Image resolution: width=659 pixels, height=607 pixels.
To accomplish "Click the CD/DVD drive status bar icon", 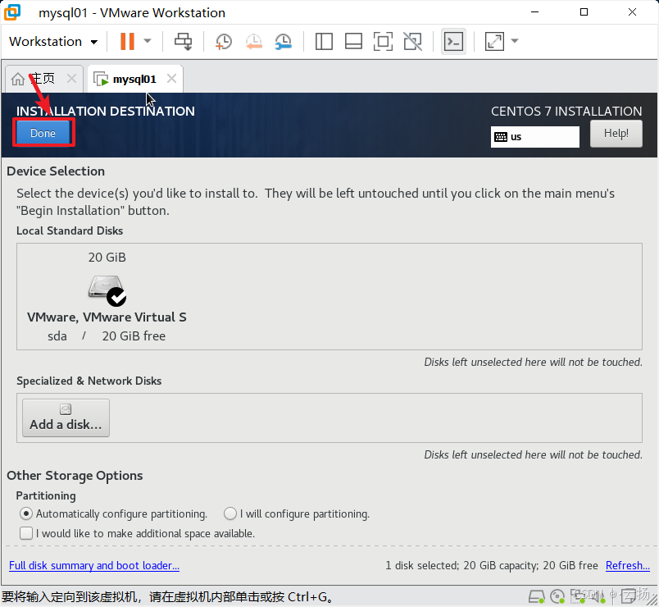I will (557, 596).
